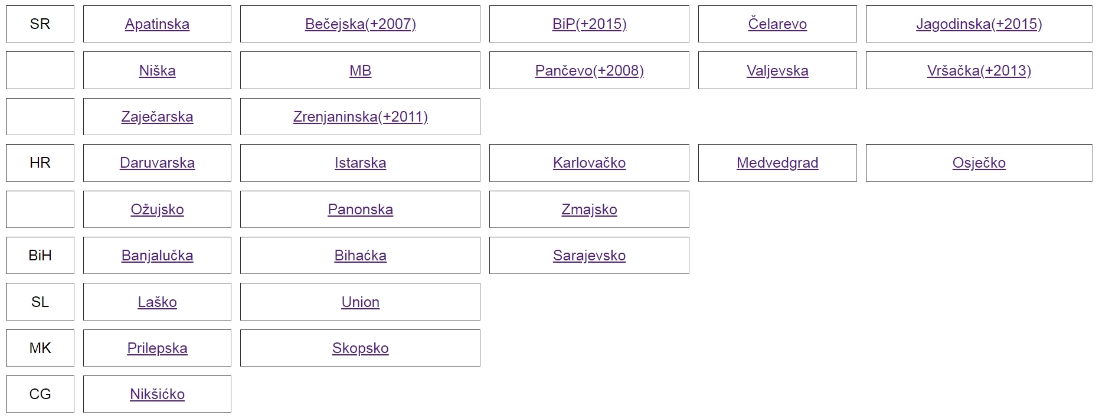Click the Niška link

pos(157,71)
